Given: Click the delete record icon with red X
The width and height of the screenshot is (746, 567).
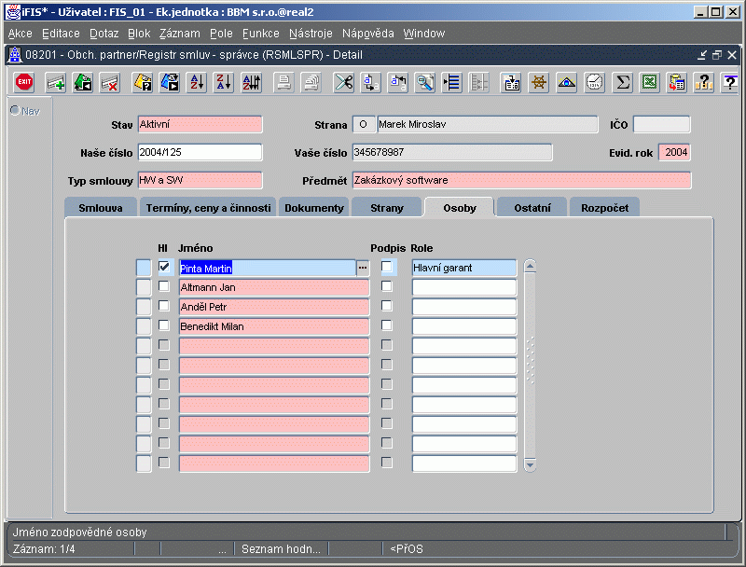Looking at the screenshot, I should tap(110, 82).
